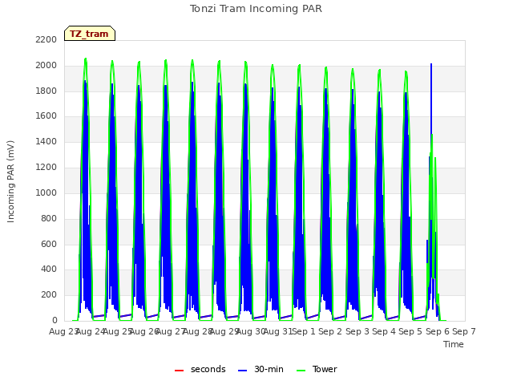Click the Sep 5 x-axis date label
Viewport: 513px width, 385px height.
[x=410, y=331]
